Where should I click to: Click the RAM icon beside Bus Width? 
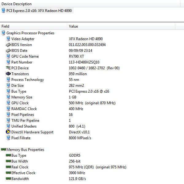click(x=8, y=161)
